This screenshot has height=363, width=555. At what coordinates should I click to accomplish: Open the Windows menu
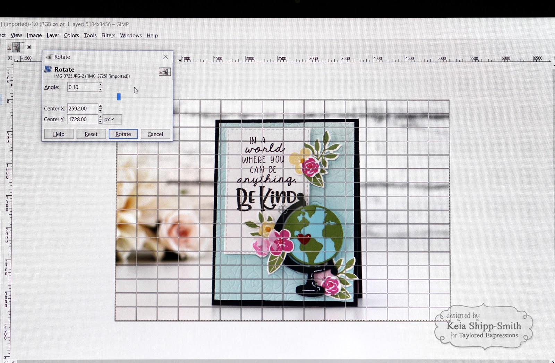pyautogui.click(x=131, y=35)
